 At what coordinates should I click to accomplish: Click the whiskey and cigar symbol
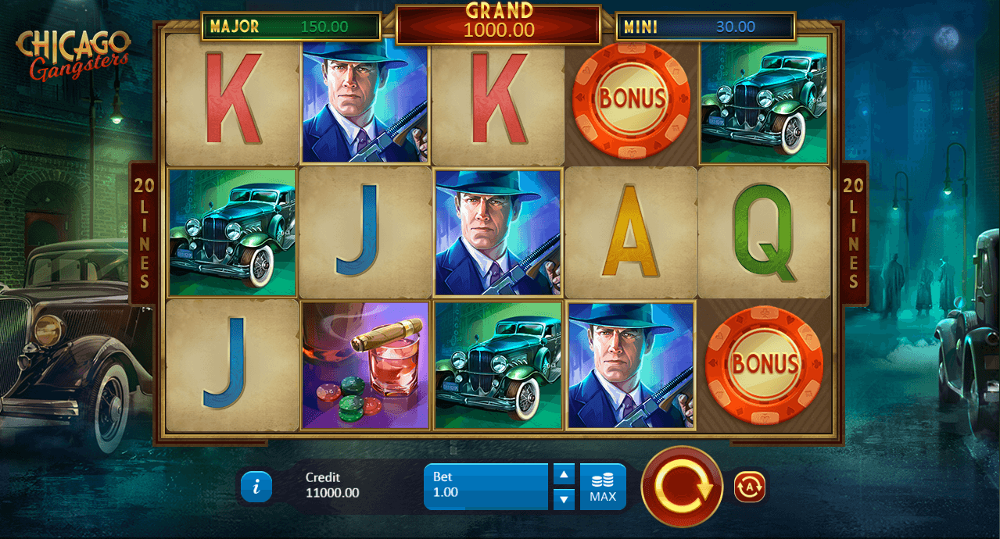click(x=365, y=366)
